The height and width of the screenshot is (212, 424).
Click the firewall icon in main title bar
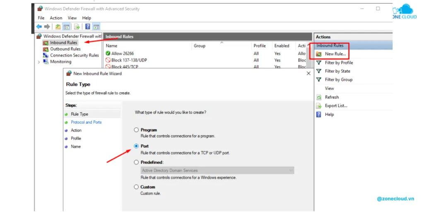(40, 9)
